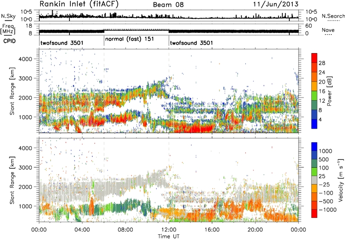Click the first 'twofsound 3501' label at 00:00
Image resolution: width=345 pixels, height=239 pixels.
(62, 43)
